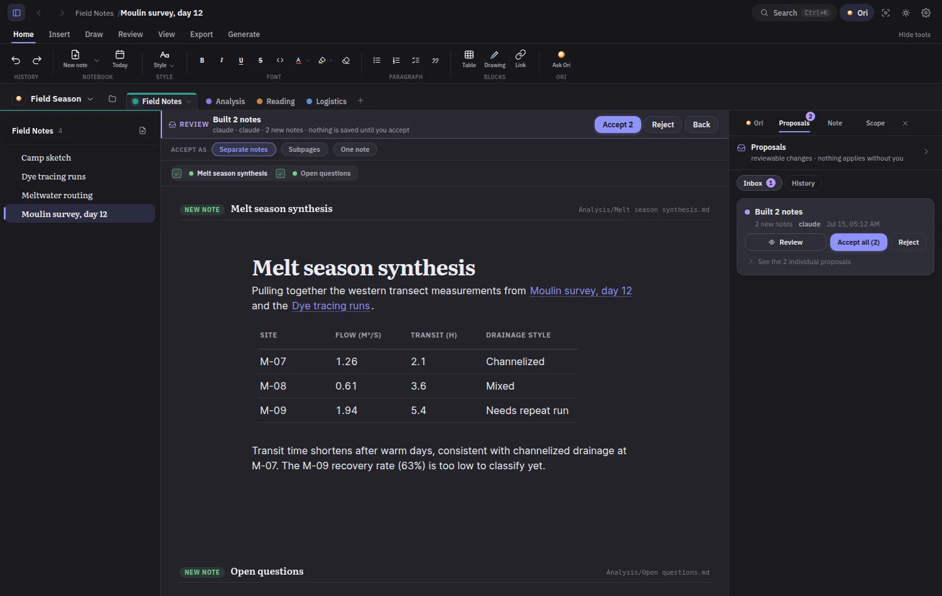Click the undo icon
This screenshot has width=942, height=596.
16,60
